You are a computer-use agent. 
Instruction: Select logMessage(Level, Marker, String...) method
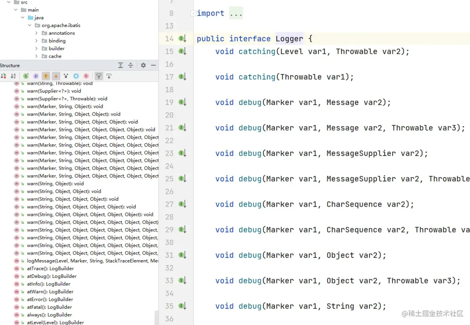[93, 261]
